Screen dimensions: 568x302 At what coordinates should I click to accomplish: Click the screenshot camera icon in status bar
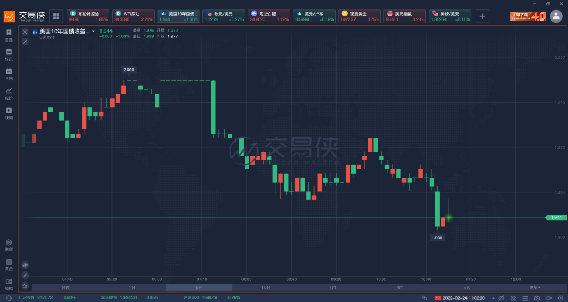537,298
